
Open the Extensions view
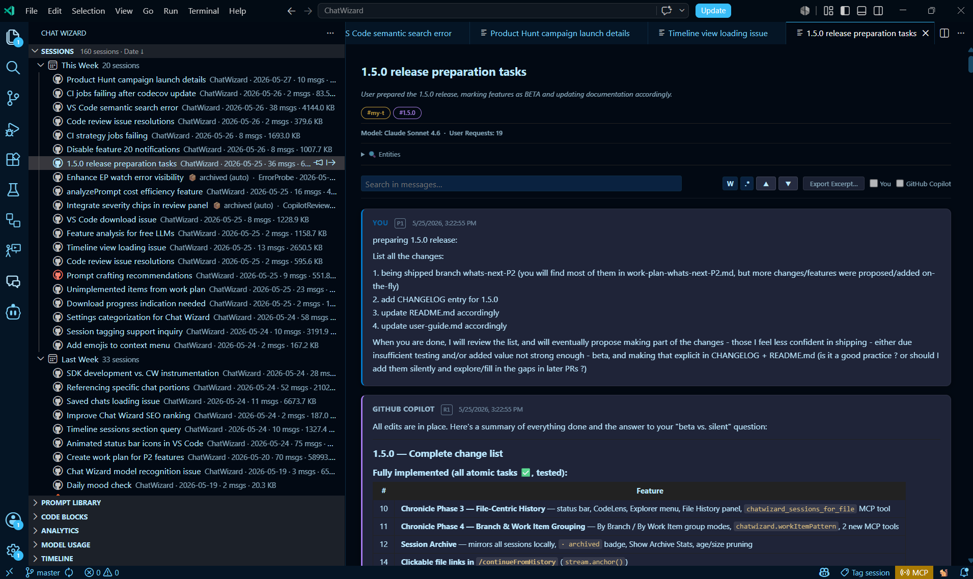13,159
